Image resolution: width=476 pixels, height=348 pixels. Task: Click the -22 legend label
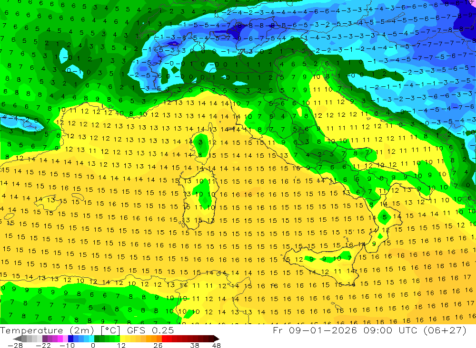coord(43,345)
